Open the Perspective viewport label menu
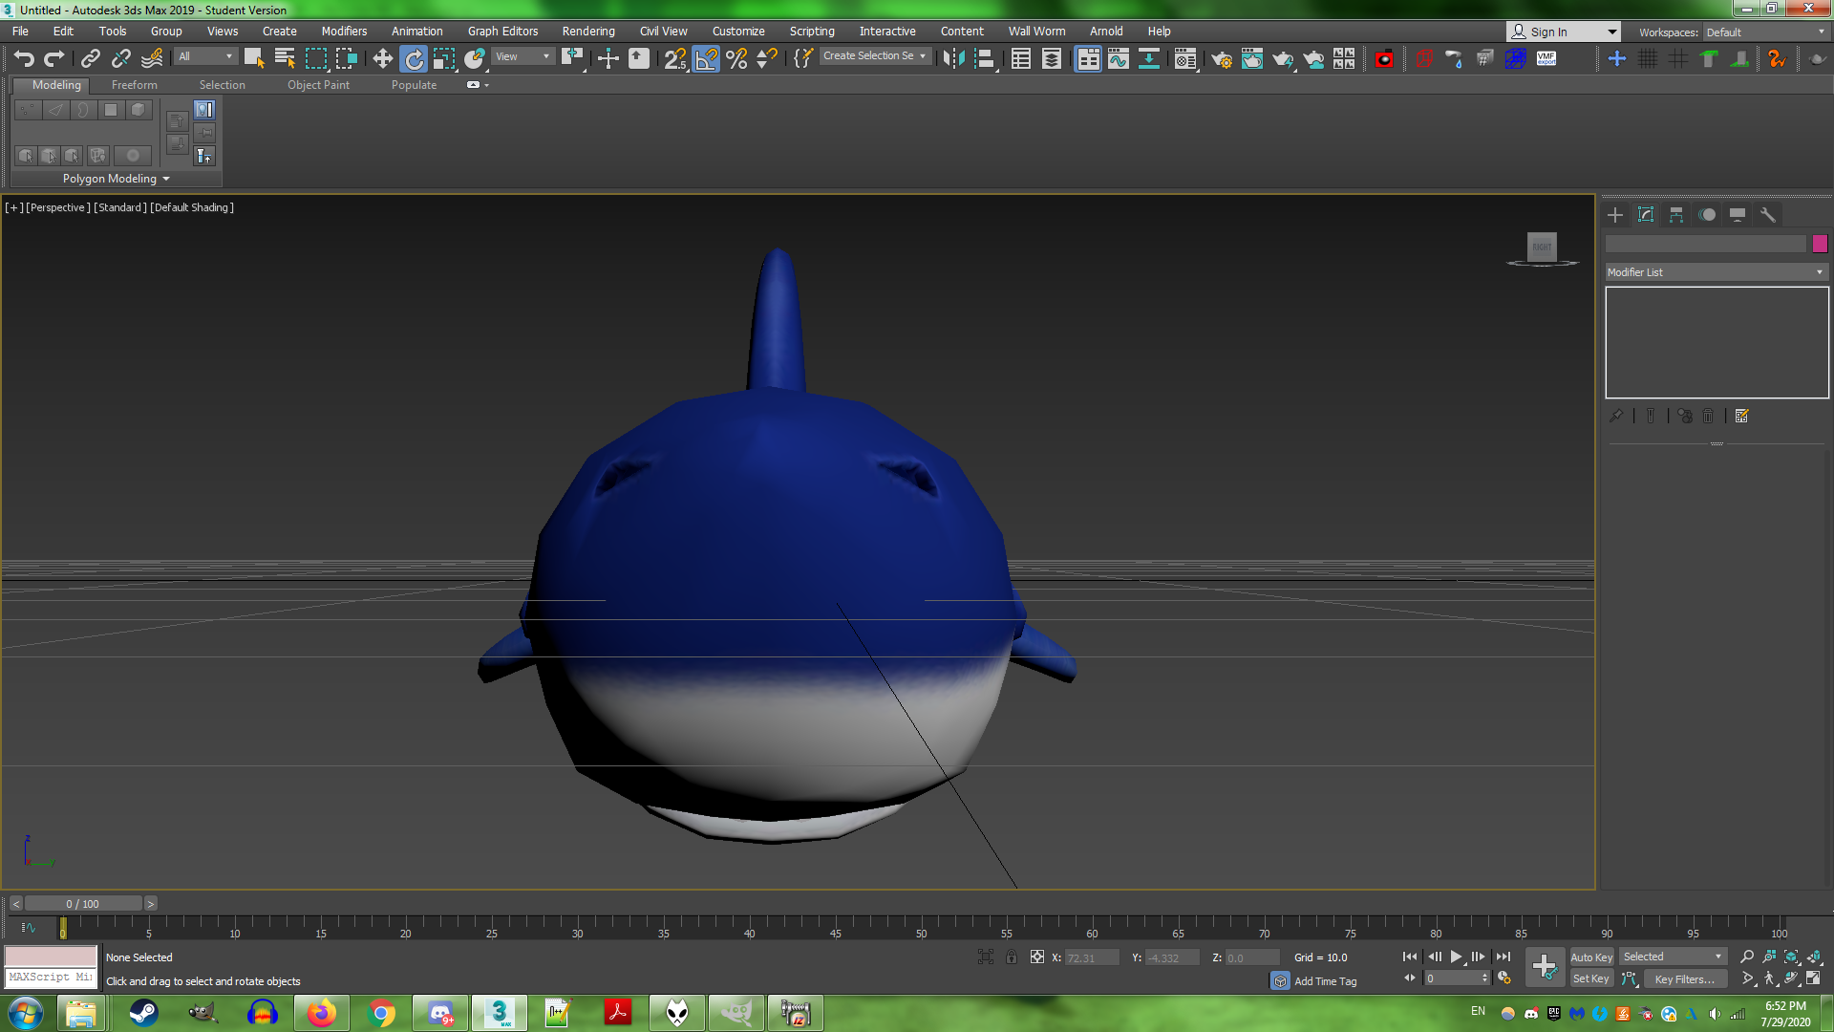The height and width of the screenshot is (1032, 1834). point(58,207)
